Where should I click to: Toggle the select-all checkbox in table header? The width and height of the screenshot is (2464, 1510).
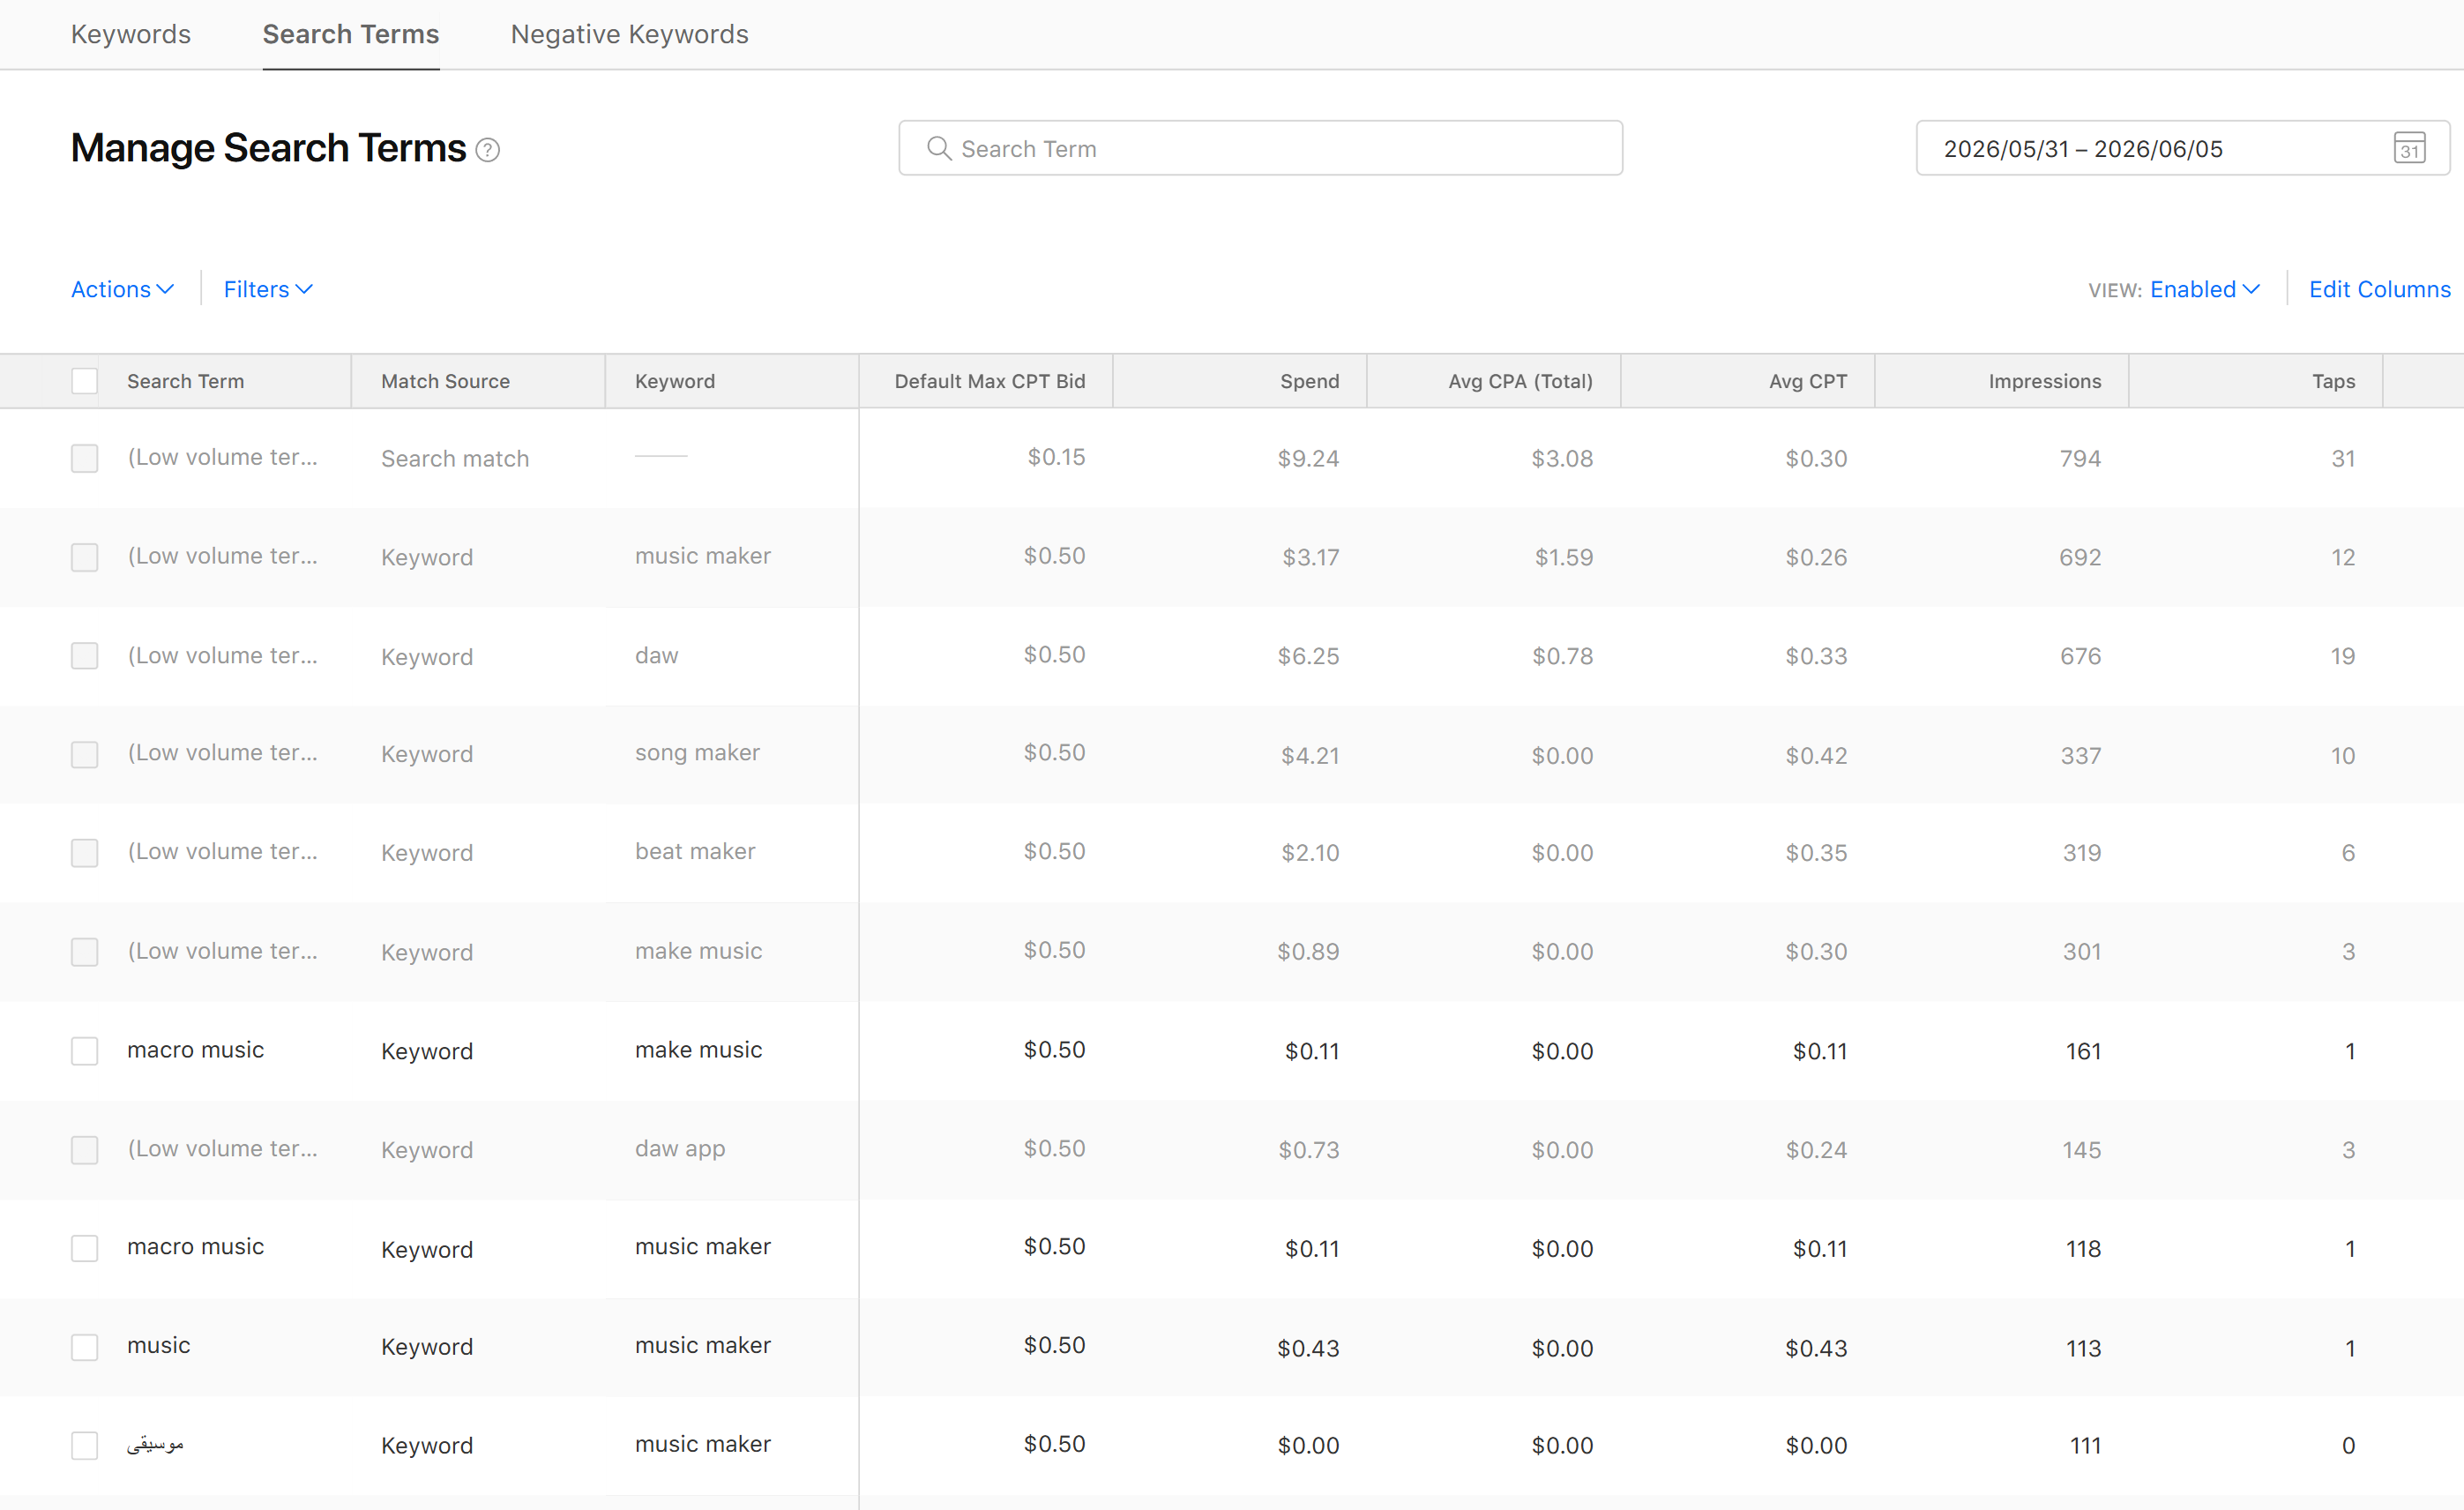[x=85, y=381]
